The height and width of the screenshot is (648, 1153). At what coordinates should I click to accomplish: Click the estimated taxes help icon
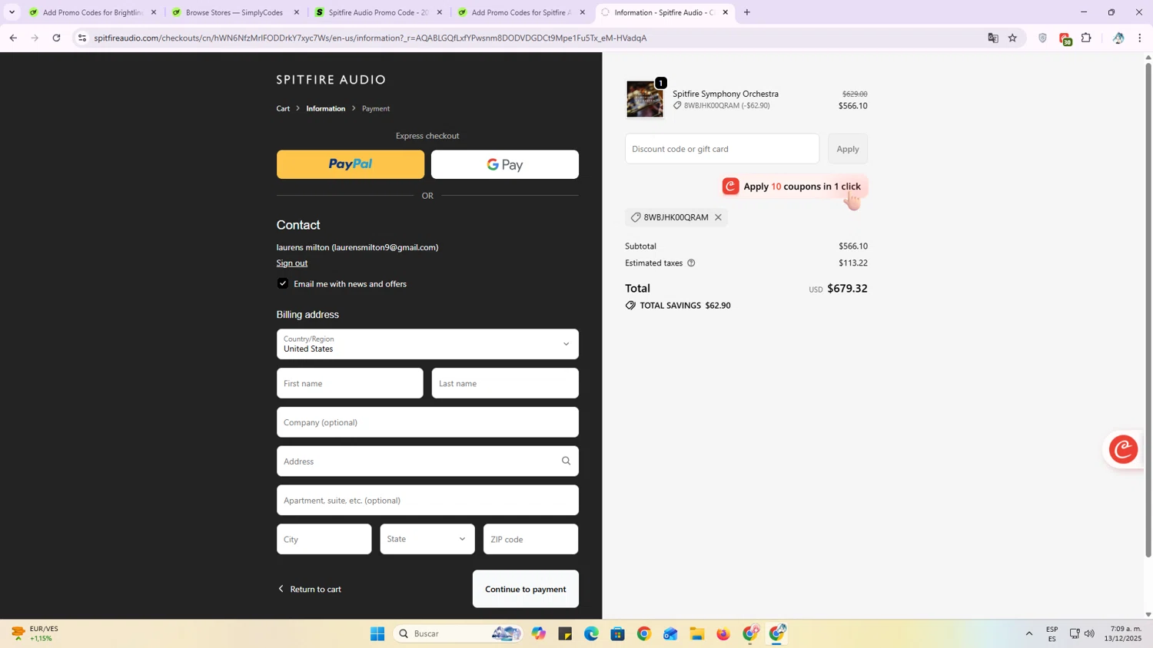point(691,263)
